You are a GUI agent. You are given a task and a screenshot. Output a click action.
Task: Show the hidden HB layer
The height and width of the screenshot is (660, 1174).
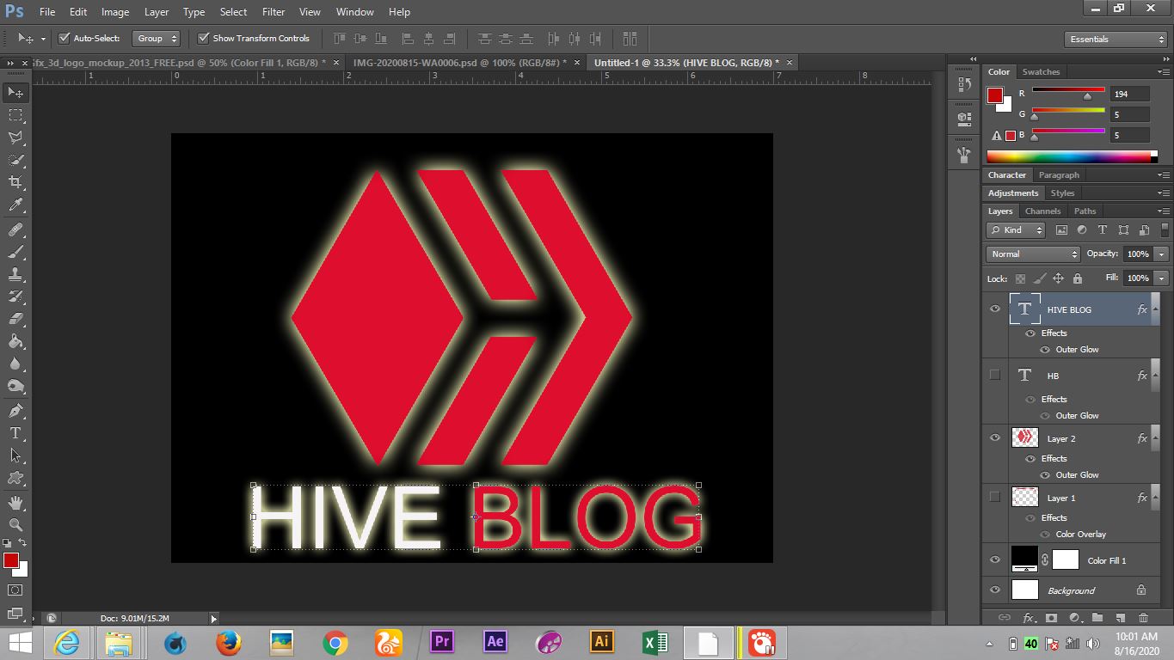pos(995,375)
